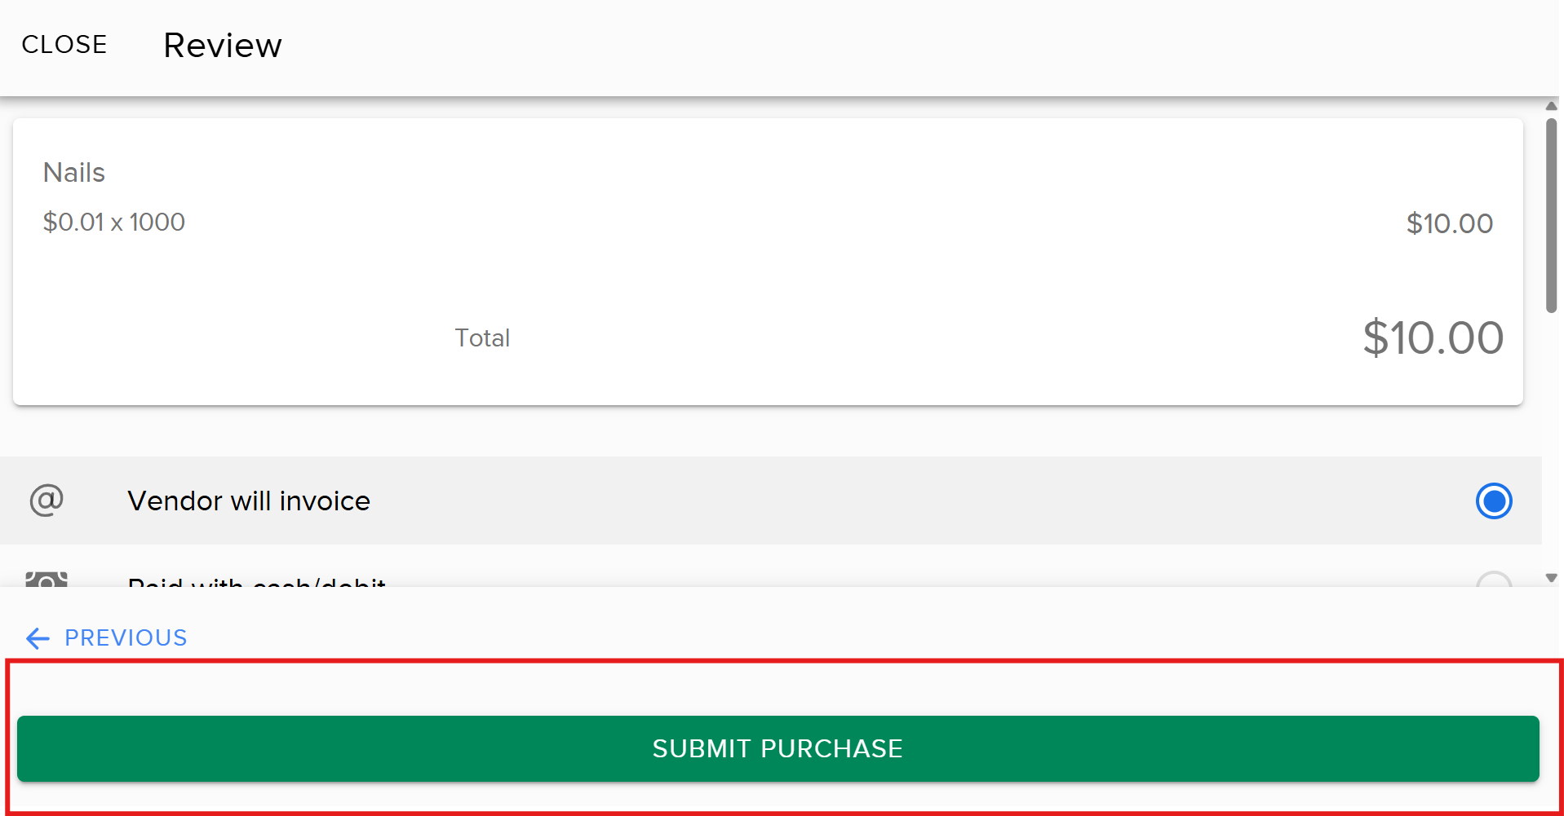The height and width of the screenshot is (816, 1564).
Task: Click the Nails order summary card
Action: pos(767,261)
